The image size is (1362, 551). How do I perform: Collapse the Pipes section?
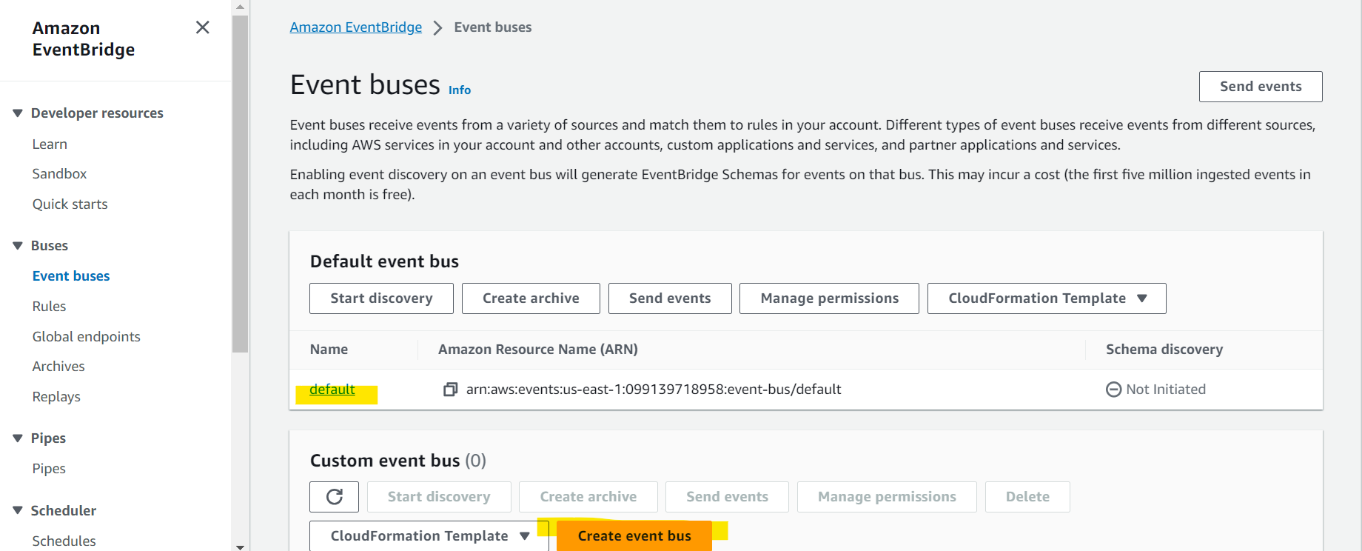pyautogui.click(x=18, y=438)
